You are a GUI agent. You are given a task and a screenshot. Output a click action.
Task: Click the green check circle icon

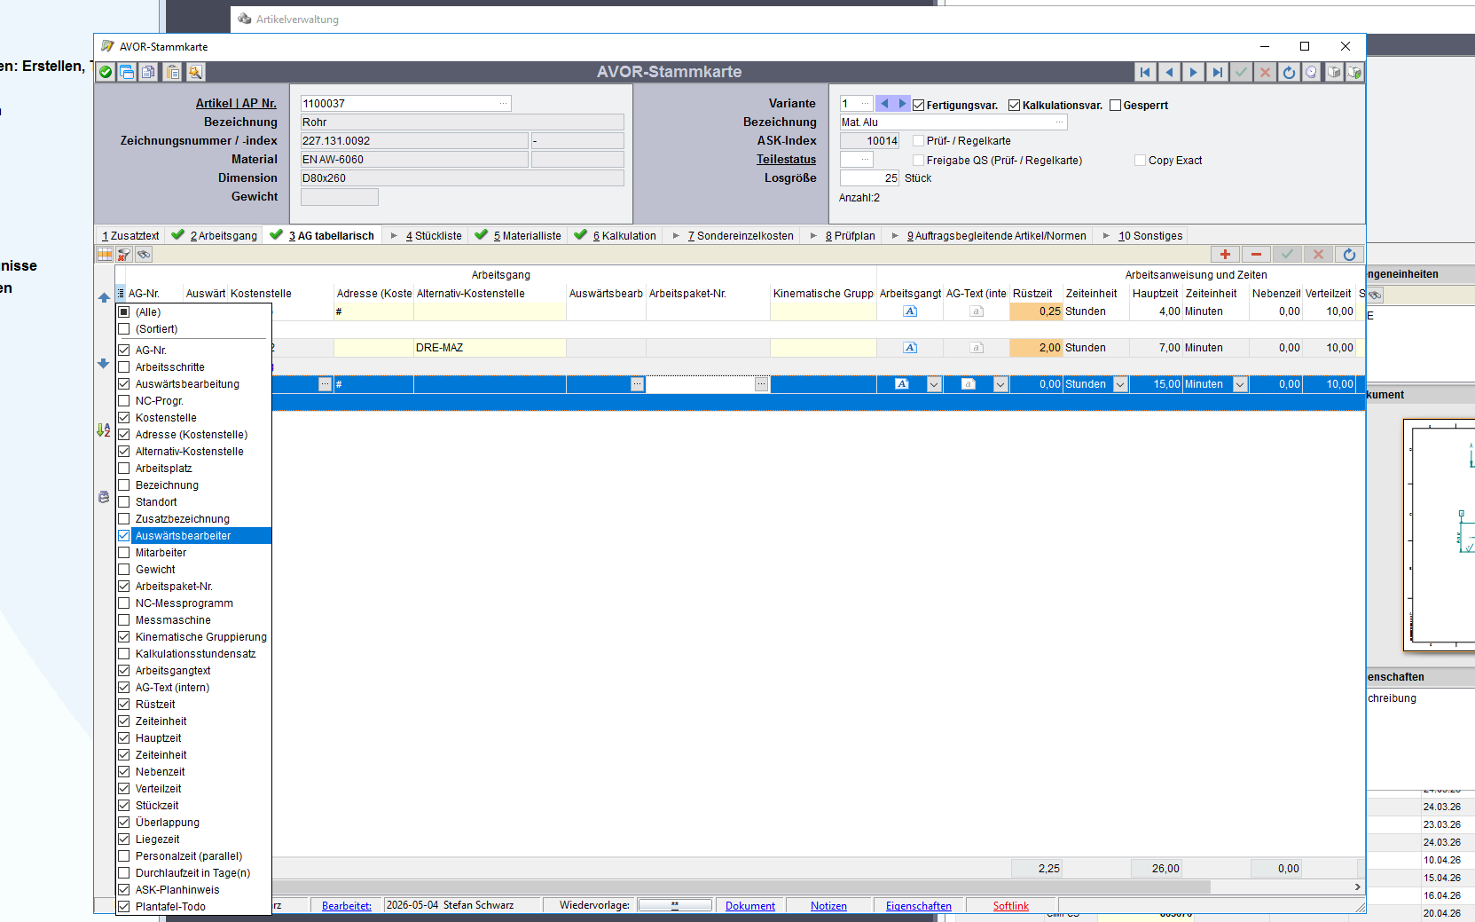point(106,72)
